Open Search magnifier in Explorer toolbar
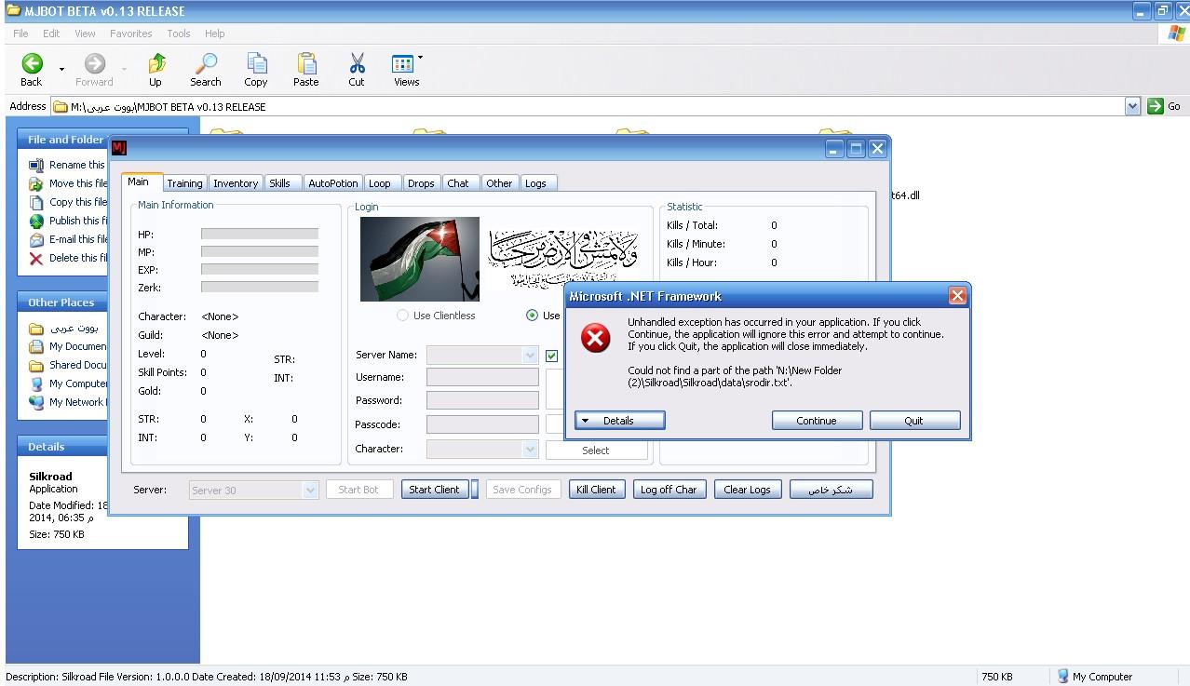 click(205, 63)
